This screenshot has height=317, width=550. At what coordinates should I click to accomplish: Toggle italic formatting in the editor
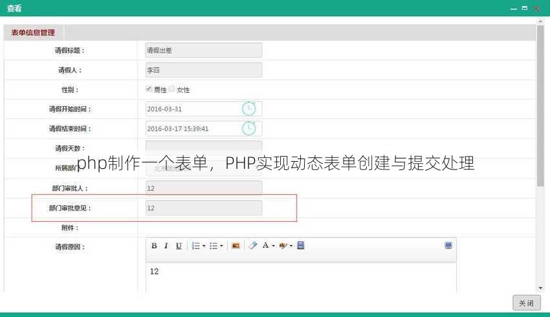click(166, 246)
